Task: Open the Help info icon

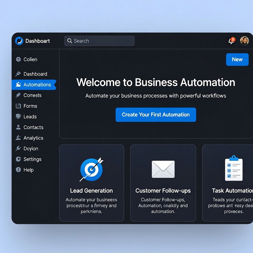Action: coord(18,170)
